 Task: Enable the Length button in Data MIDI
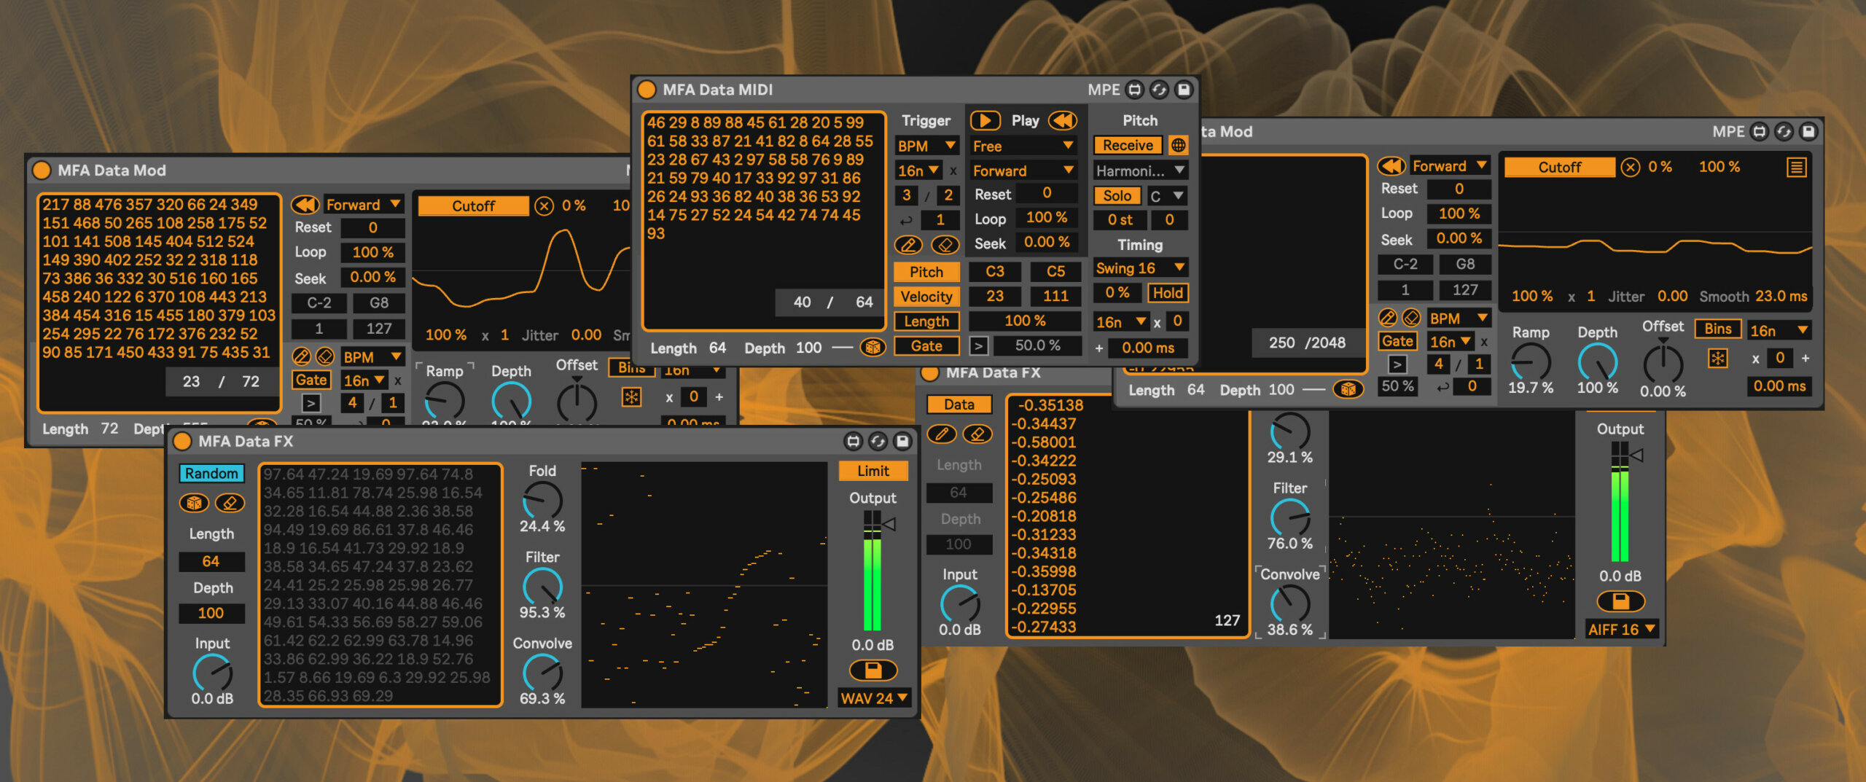tap(926, 321)
